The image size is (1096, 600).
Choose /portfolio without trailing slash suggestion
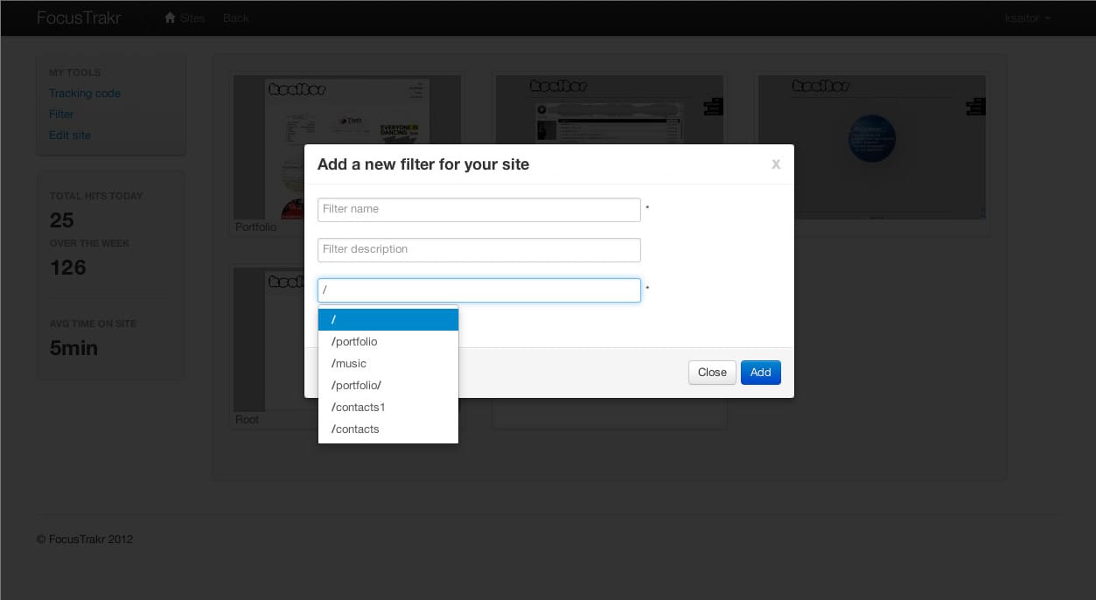388,341
